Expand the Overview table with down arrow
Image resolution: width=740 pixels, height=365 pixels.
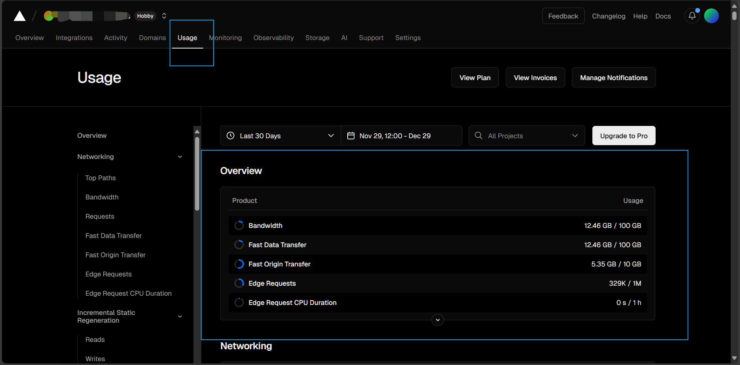tap(437, 320)
